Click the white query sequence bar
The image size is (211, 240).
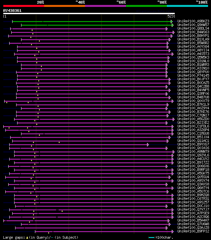[x=89, y=13]
